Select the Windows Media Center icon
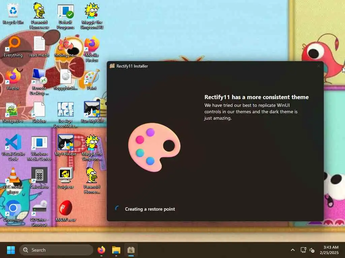The height and width of the screenshot is (258, 345). [39, 148]
